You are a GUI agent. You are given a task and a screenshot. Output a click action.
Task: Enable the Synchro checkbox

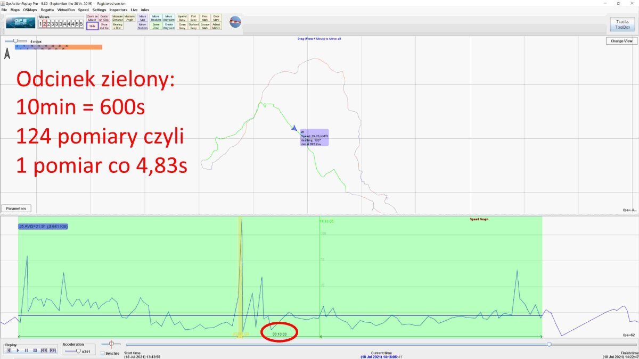pos(103,353)
